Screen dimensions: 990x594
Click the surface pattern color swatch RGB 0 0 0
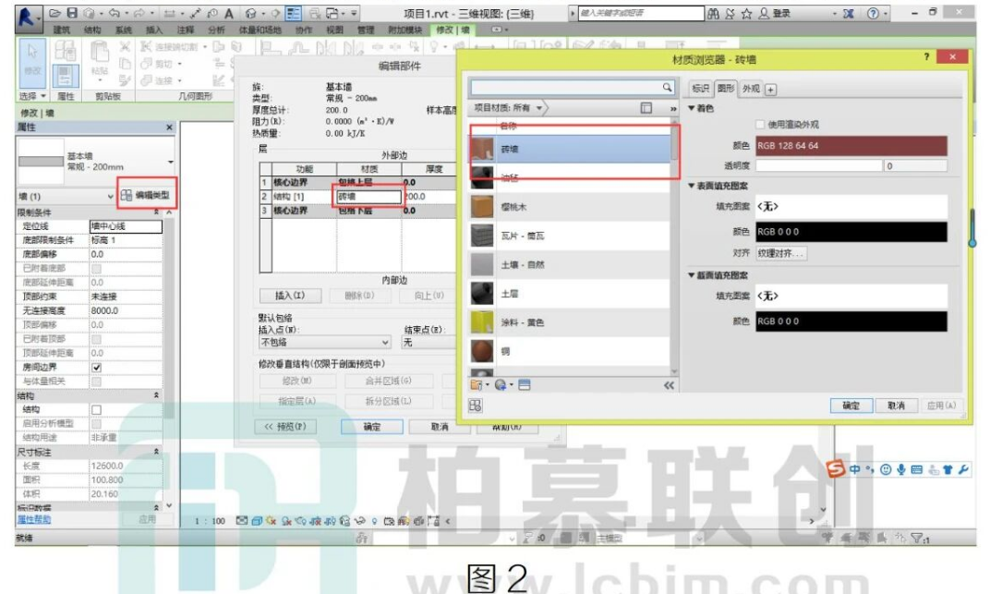[x=851, y=232]
